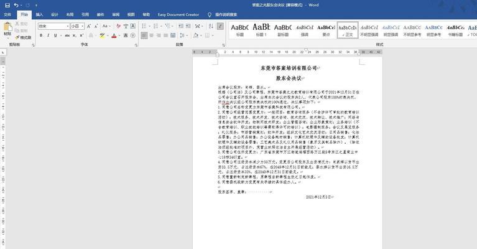Click the increase indent icon
Viewport: 477px width, 249px height.
click(x=188, y=27)
